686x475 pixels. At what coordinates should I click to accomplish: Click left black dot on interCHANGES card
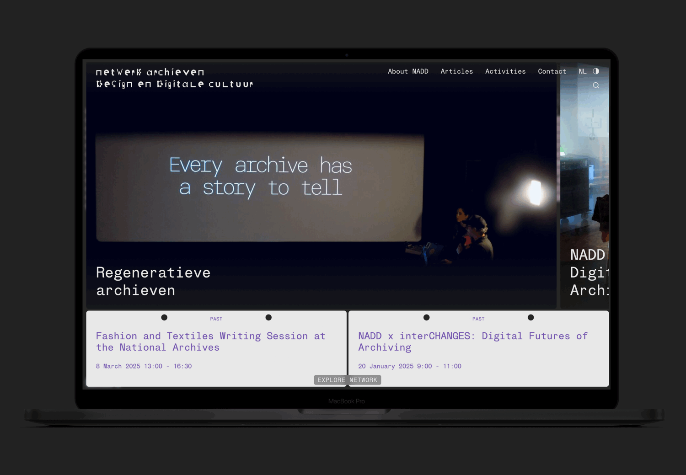(426, 317)
